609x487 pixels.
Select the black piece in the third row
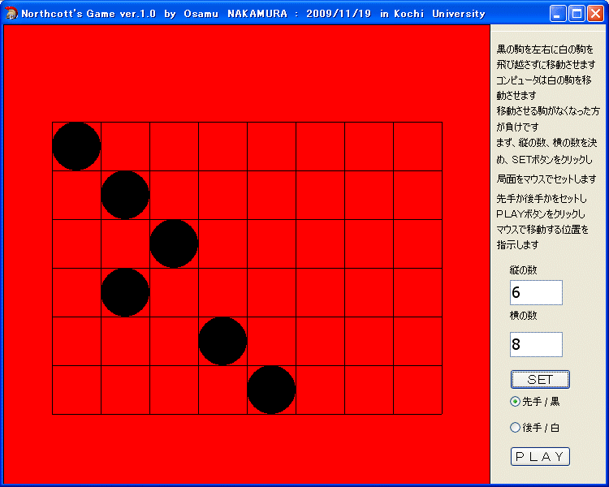pyautogui.click(x=174, y=243)
